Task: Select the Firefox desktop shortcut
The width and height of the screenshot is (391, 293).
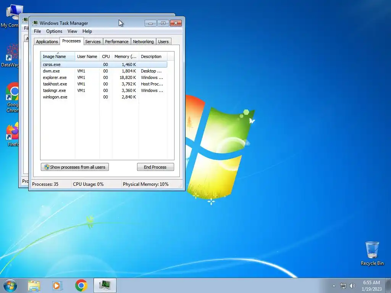Action: point(12,134)
